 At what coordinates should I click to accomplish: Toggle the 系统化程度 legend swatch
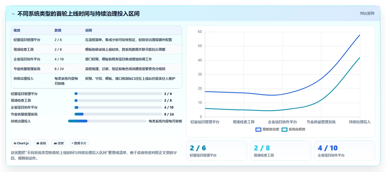[x=284, y=129]
